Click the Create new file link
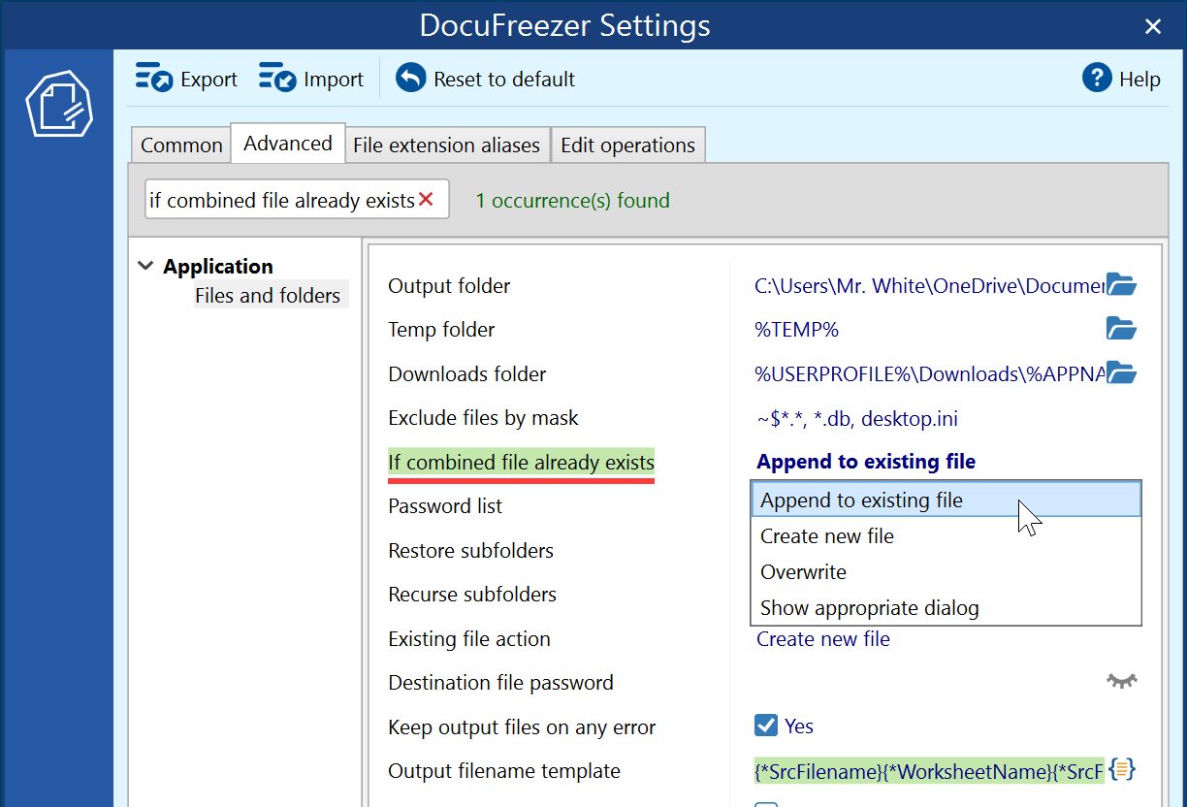 click(822, 638)
